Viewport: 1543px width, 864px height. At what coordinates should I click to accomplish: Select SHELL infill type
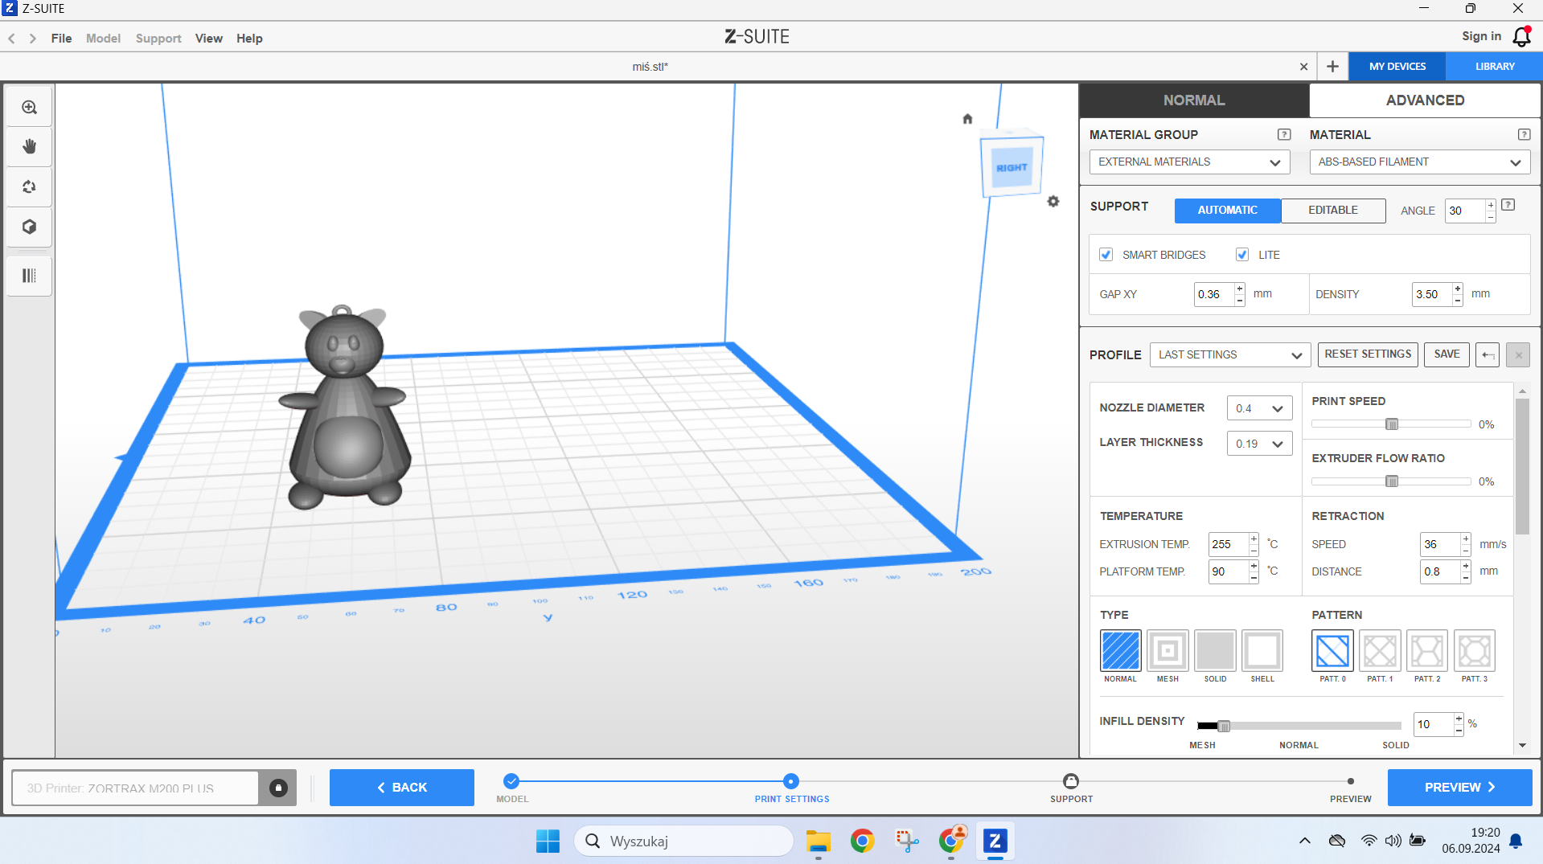(x=1262, y=651)
